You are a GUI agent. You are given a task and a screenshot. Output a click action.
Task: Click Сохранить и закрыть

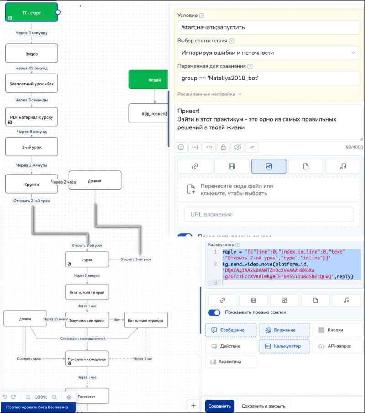pos(264,406)
